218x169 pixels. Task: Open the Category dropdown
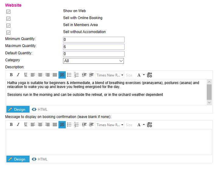tap(93, 61)
